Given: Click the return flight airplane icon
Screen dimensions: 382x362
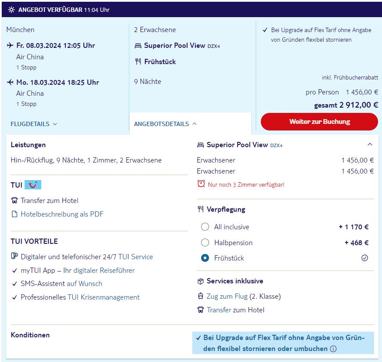Looking at the screenshot, I should (x=10, y=82).
